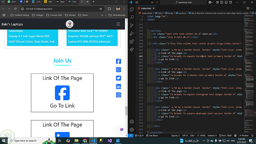Viewport: 256px width, 144px height.
Task: Click the Prettier status bar button
Action: coord(244,136)
